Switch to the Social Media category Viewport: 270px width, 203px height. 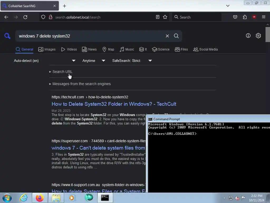tap(205, 49)
